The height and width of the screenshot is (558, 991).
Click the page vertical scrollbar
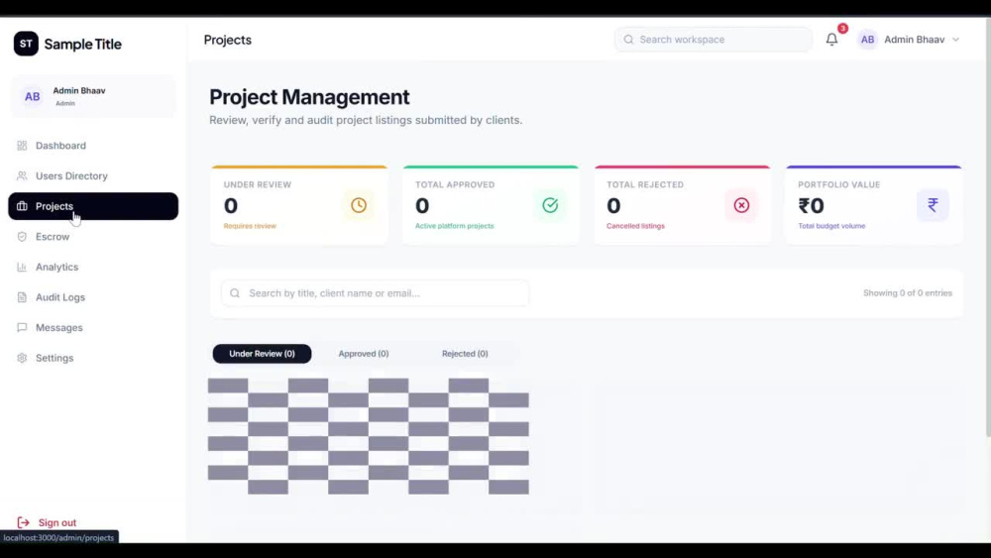[x=987, y=228]
